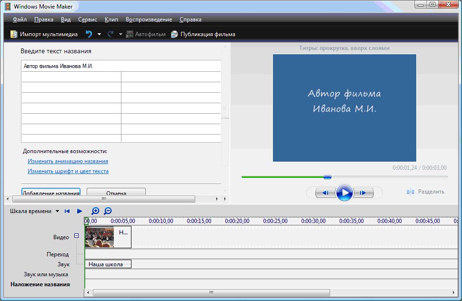This screenshot has height=301, width=462.
Task: Collapse the Video track with minus button
Action: click(77, 235)
